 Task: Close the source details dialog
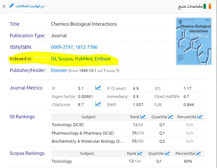pos(4,6)
